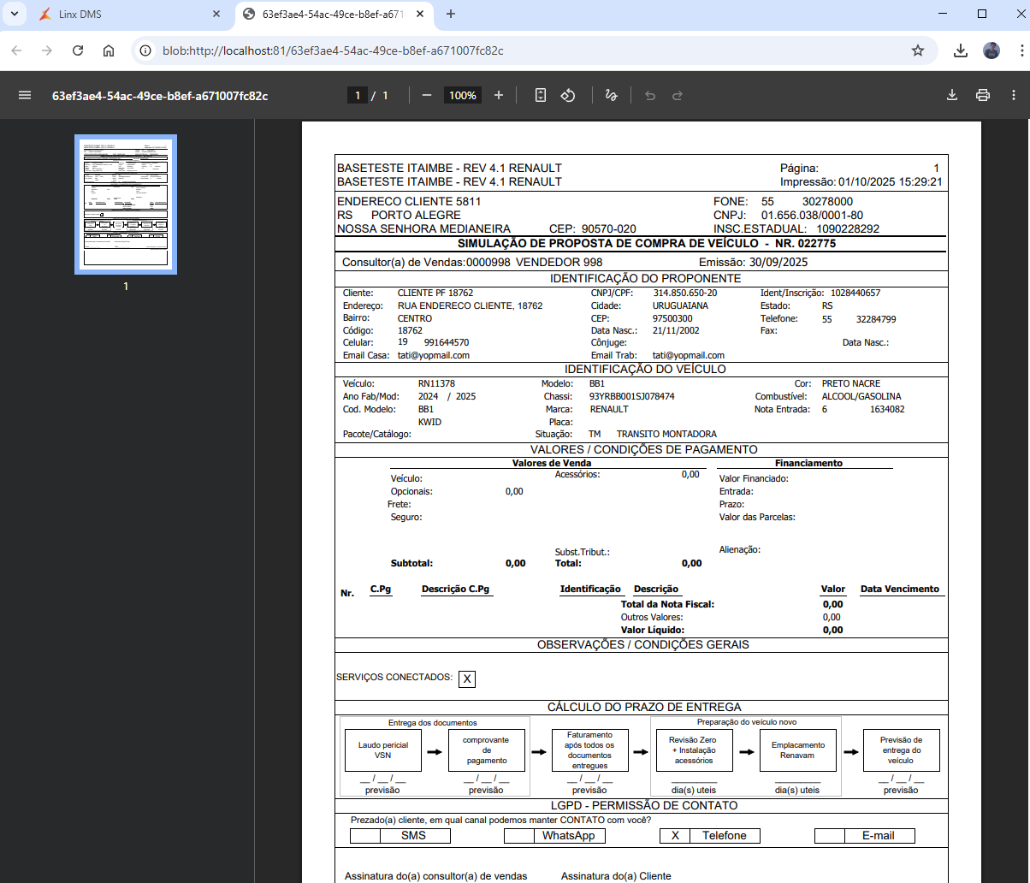Screen dimensions: 1030x883
Task: Uncheck the Telefone contact box
Action: [675, 836]
